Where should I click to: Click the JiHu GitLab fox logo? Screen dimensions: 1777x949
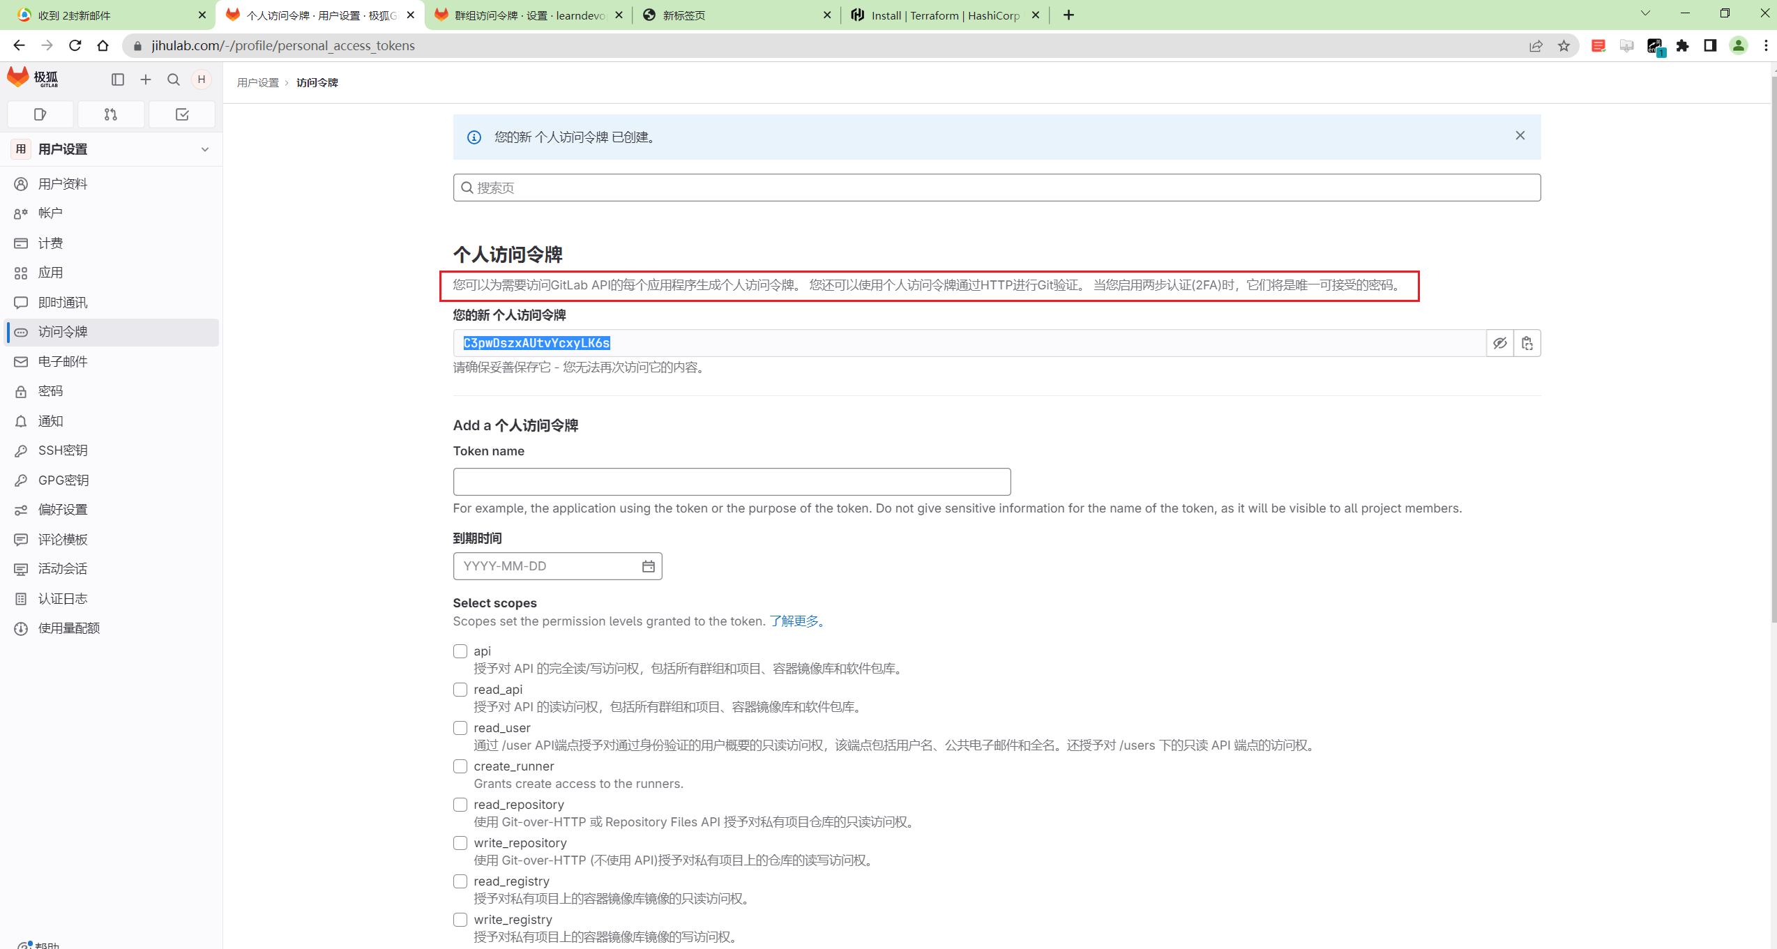coord(32,77)
